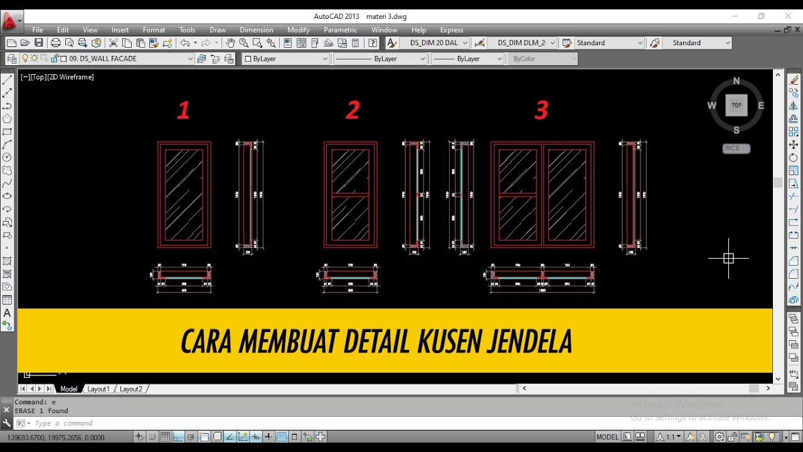Image resolution: width=803 pixels, height=452 pixels.
Task: Toggle Snap Mode in status bar
Action: 152,437
